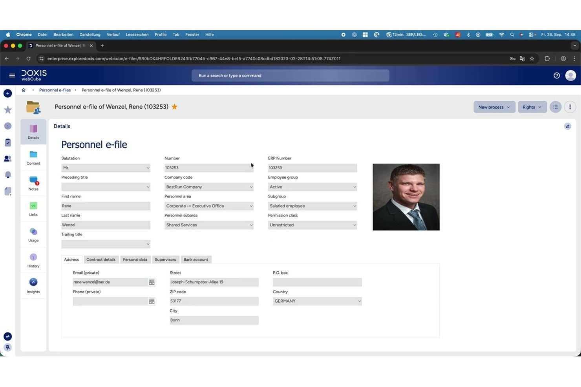Screen dimensions: 581x387
Task: Click the Chrome address bar URL
Action: 194,58
